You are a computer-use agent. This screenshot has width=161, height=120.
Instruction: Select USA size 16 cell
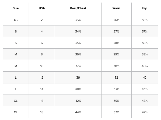click(42, 101)
